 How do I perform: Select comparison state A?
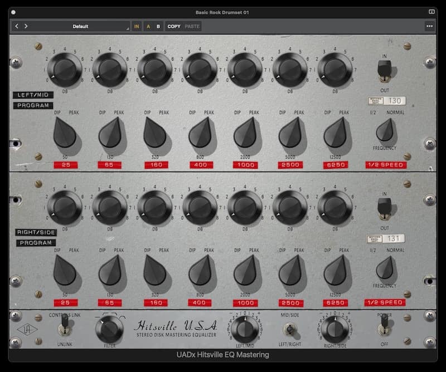click(148, 26)
